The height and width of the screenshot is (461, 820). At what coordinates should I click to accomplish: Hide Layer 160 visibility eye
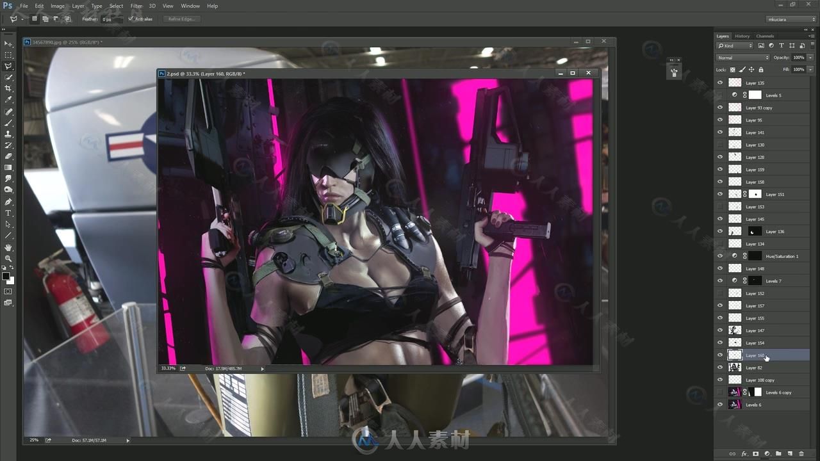point(720,355)
